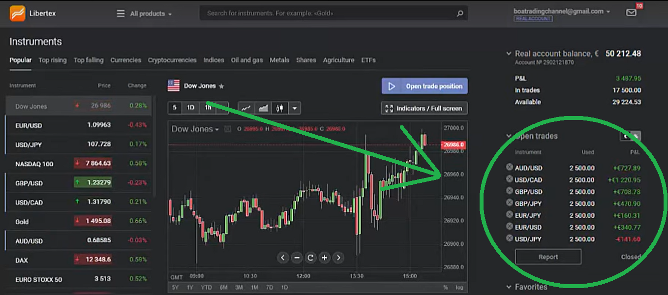Image resolution: width=668 pixels, height=295 pixels.
Task: Expand the account email dropdown
Action: [562, 11]
